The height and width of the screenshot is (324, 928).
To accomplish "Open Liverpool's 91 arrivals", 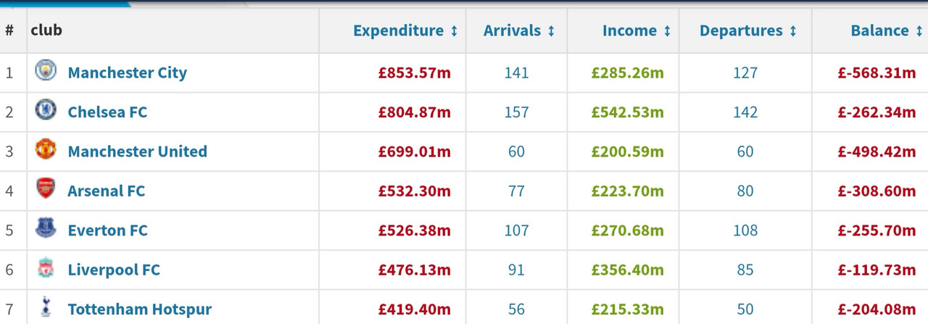I will pos(516,270).
